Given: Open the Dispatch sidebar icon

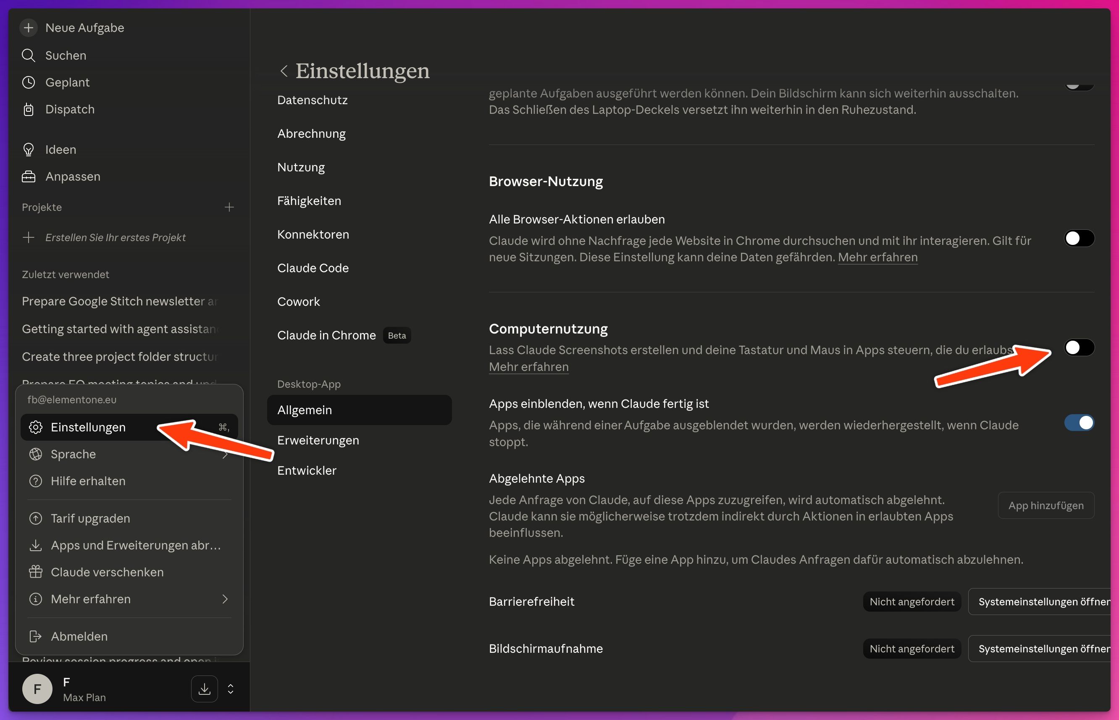Looking at the screenshot, I should (x=29, y=109).
